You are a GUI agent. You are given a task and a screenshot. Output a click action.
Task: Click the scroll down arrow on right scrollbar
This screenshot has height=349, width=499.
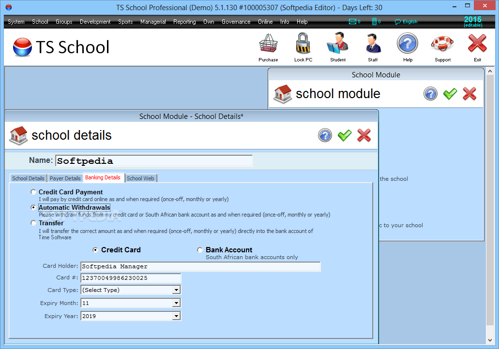tap(490, 340)
